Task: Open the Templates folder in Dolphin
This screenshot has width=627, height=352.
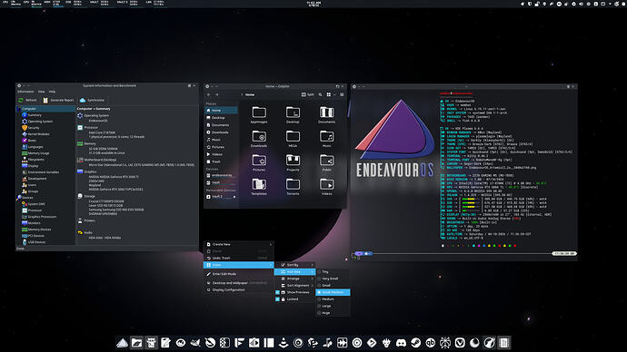Action: pyautogui.click(x=259, y=186)
